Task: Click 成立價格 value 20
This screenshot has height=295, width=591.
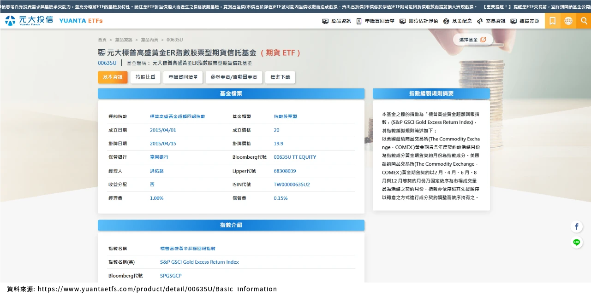Action: click(x=276, y=130)
